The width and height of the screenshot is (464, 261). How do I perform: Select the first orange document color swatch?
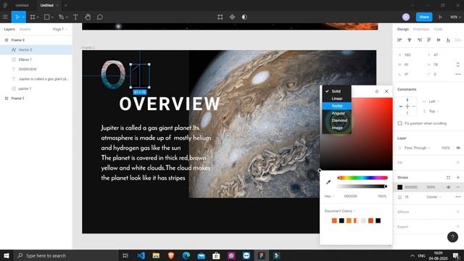pyautogui.click(x=334, y=220)
